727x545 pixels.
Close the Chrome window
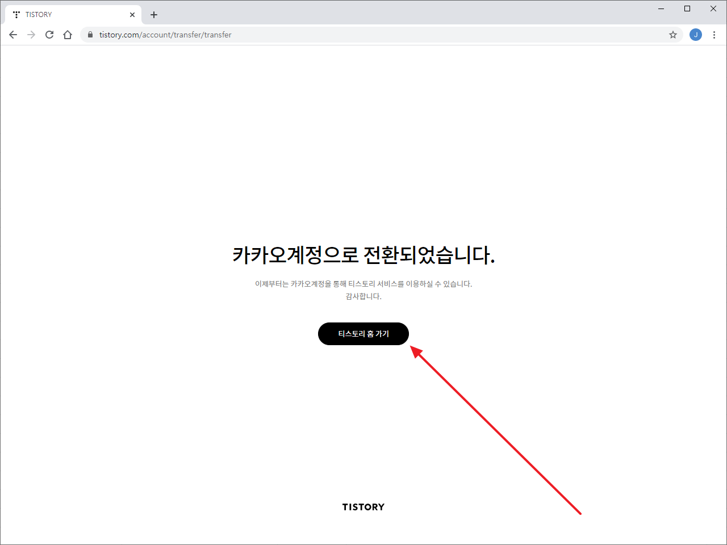[x=713, y=9]
